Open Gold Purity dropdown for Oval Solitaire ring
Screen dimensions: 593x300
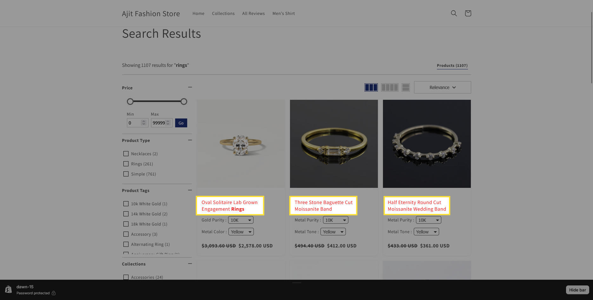(x=240, y=220)
